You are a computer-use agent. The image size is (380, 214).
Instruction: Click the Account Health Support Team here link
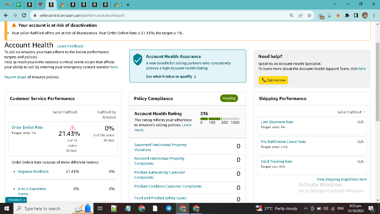(362, 69)
